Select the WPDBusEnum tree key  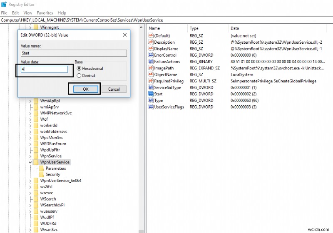53,144
